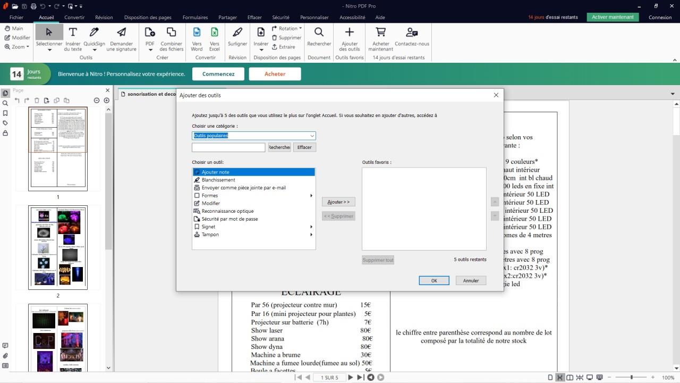This screenshot has width=680, height=383.
Task: Select the Insérer du texte tool
Action: (73, 33)
